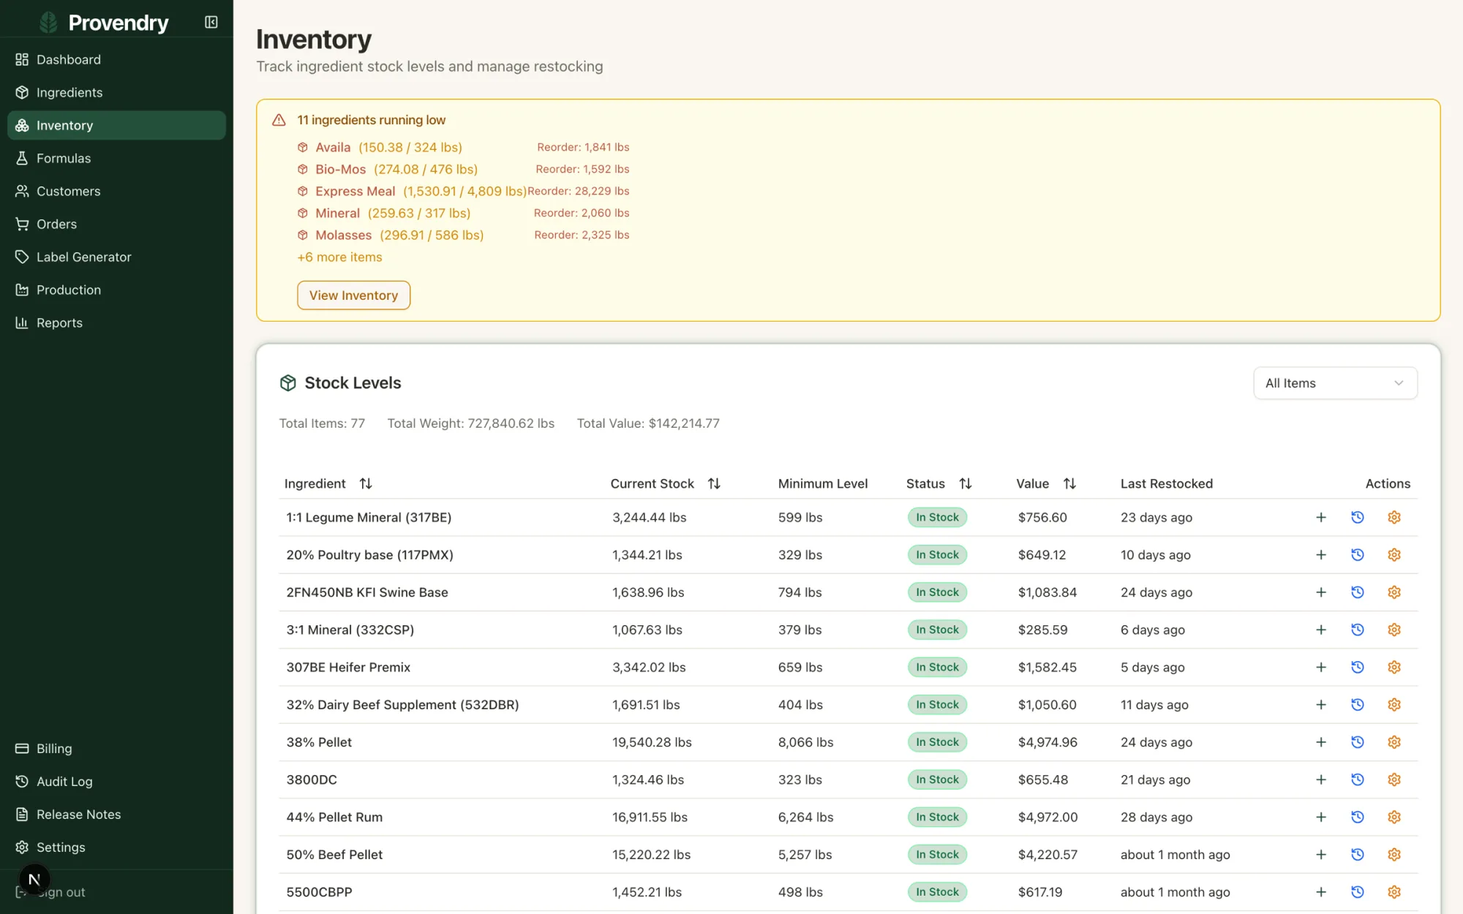1463x914 pixels.
Task: Add stock for 50% Beef Pellet
Action: tap(1321, 855)
